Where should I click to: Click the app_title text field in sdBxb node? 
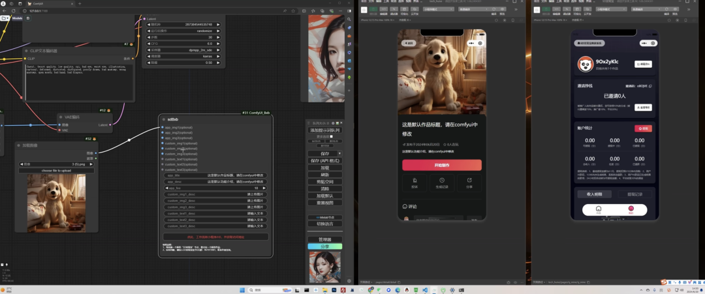[x=215, y=175]
